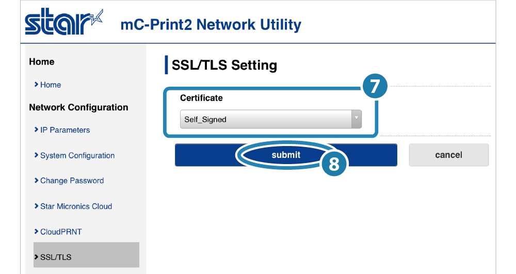The height and width of the screenshot is (274, 516).
Task: Click the Certificate dropdown arrow
Action: (356, 119)
